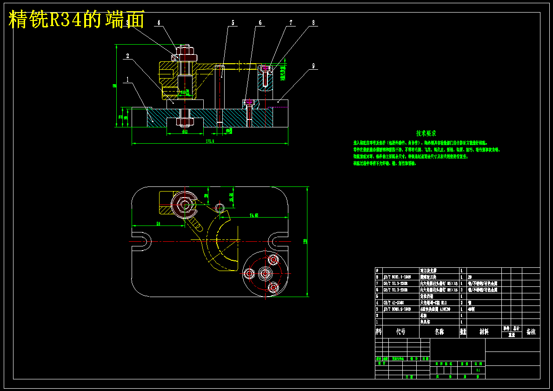Click the 170.5 overall width dimension
553x391 pixels.
pyautogui.click(x=210, y=141)
